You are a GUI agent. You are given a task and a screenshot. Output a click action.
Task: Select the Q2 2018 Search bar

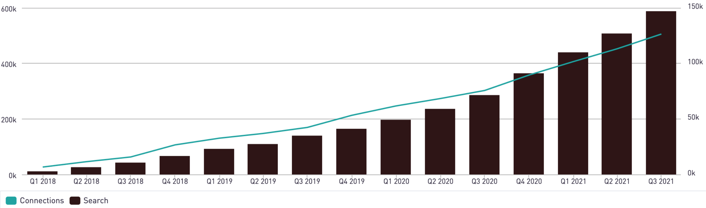click(x=86, y=171)
